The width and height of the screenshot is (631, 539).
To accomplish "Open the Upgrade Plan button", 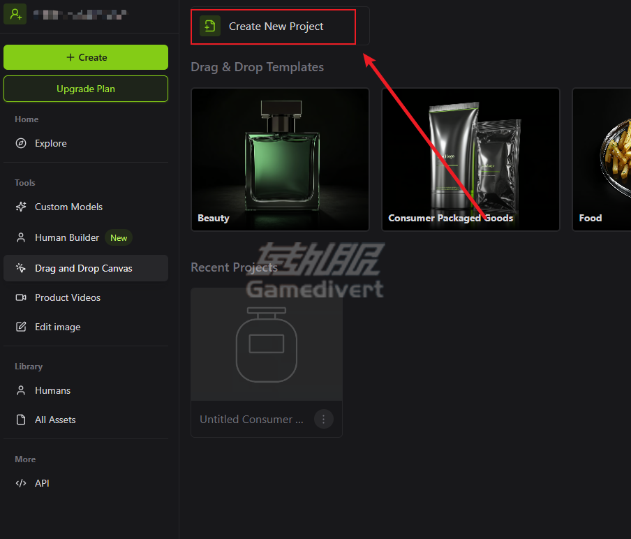I will click(86, 89).
